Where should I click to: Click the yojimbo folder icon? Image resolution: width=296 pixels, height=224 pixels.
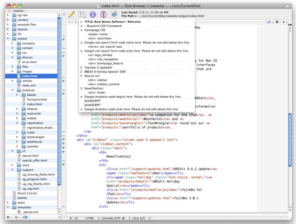(23, 146)
